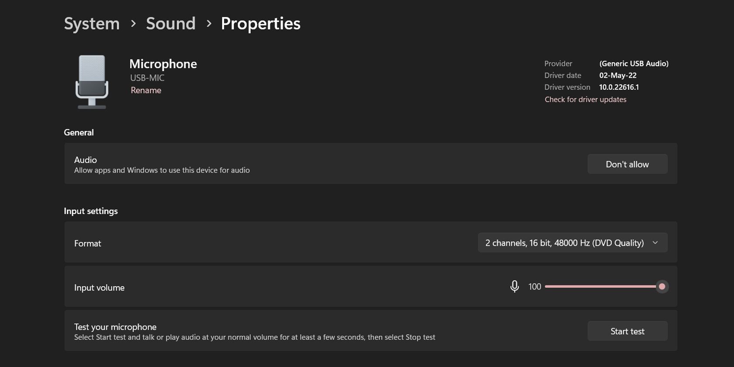Image resolution: width=734 pixels, height=367 pixels.
Task: Go back to System in breadcrumb
Action: point(92,24)
